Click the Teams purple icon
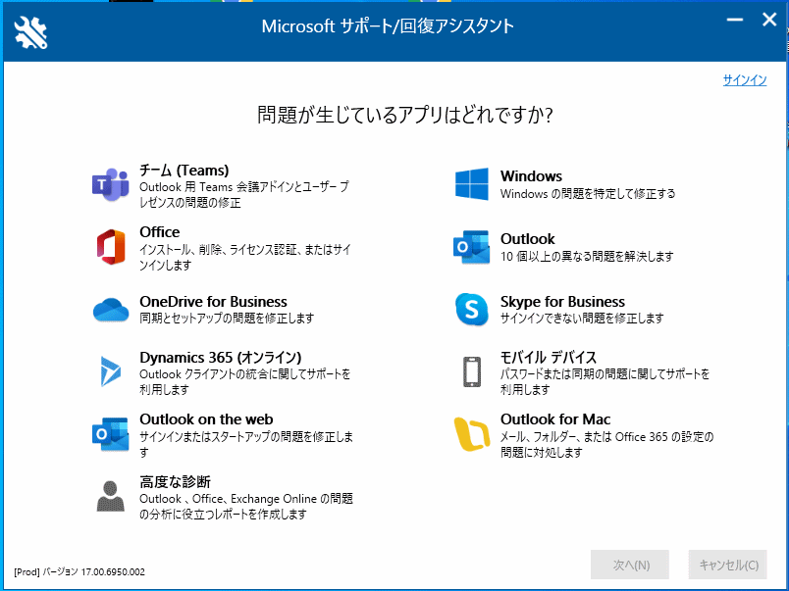Image resolution: width=789 pixels, height=591 pixels. (110, 184)
